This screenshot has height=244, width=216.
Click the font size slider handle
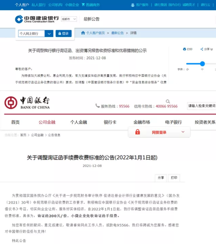pos(202,64)
